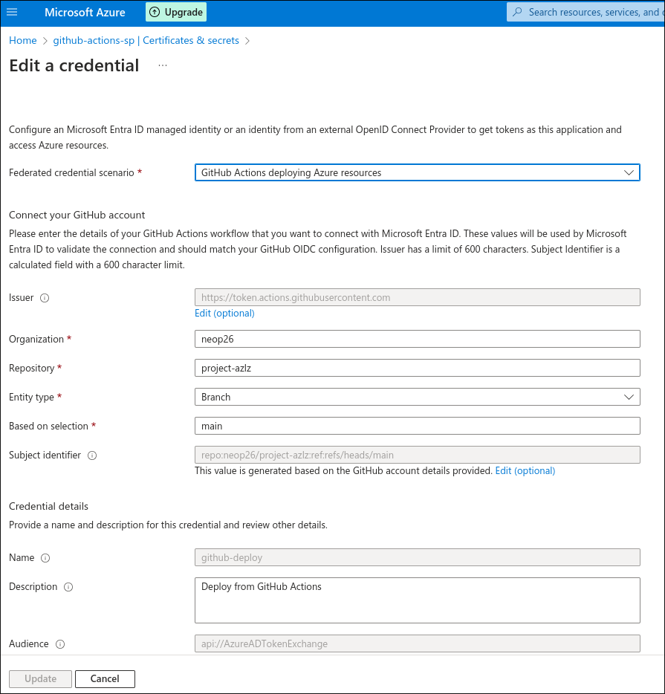Open github-actions-sp Certificates & secrets breadcrumb

click(x=146, y=40)
